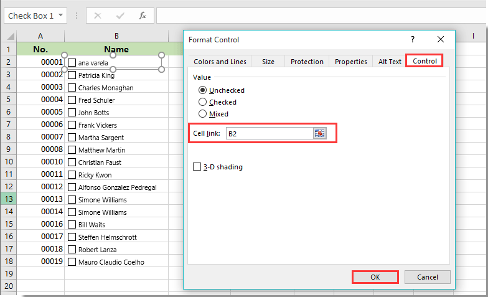Click the OK button
Screen dimensions: 488x297
(x=375, y=277)
